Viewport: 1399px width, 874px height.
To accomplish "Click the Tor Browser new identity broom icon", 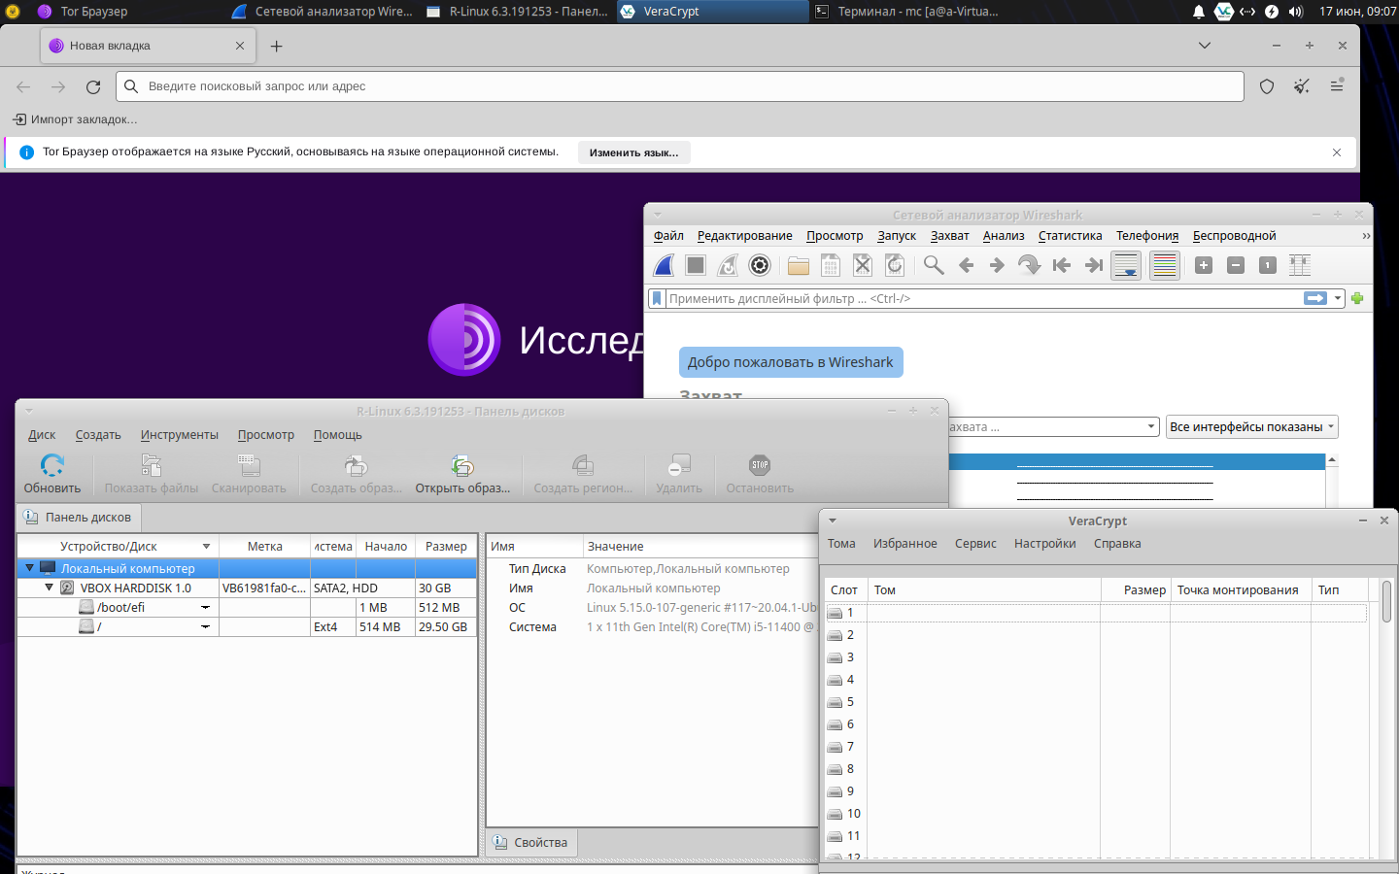I will click(1302, 86).
